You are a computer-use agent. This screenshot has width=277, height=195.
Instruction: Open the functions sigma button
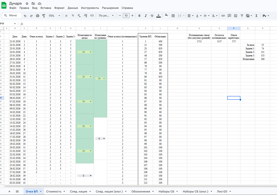coord(256,16)
